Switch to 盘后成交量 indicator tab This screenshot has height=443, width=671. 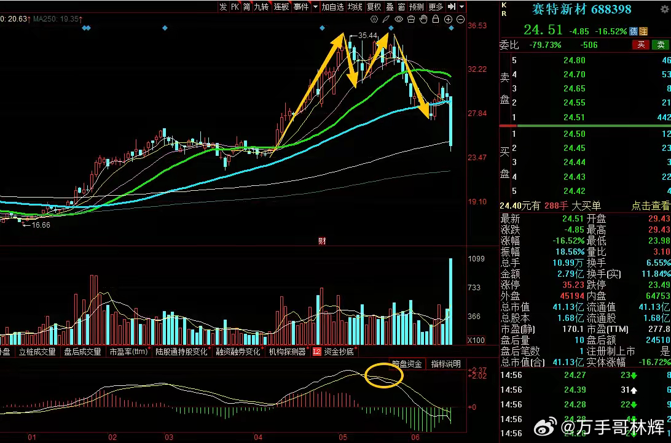tap(82, 352)
